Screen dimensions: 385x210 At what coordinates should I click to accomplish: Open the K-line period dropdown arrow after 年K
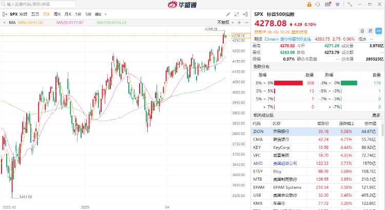pos(106,14)
